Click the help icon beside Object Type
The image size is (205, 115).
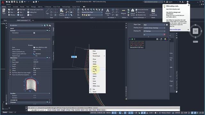coord(167,25)
